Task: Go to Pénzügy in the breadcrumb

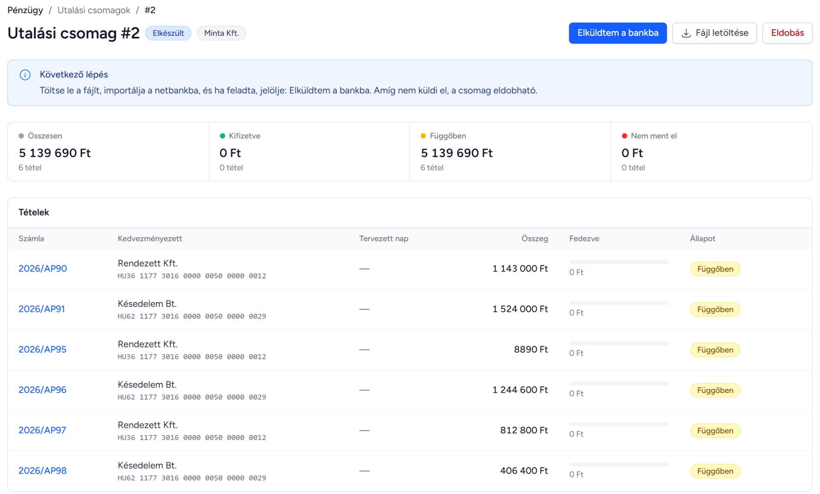Action: tap(25, 10)
